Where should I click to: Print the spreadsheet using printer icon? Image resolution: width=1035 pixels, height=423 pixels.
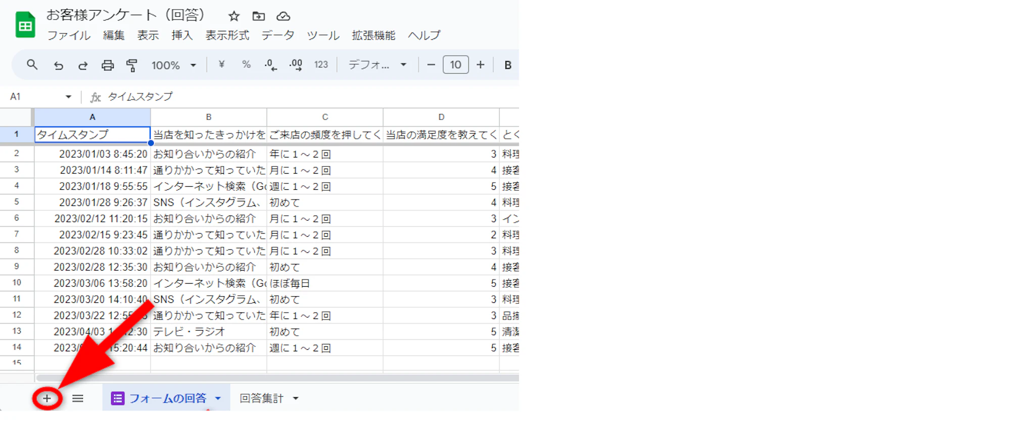tap(108, 66)
